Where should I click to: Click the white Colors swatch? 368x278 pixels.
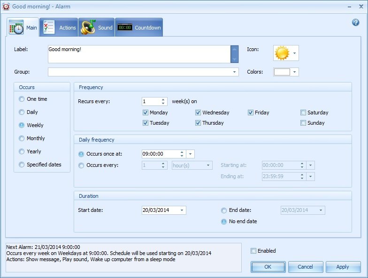tap(282, 72)
